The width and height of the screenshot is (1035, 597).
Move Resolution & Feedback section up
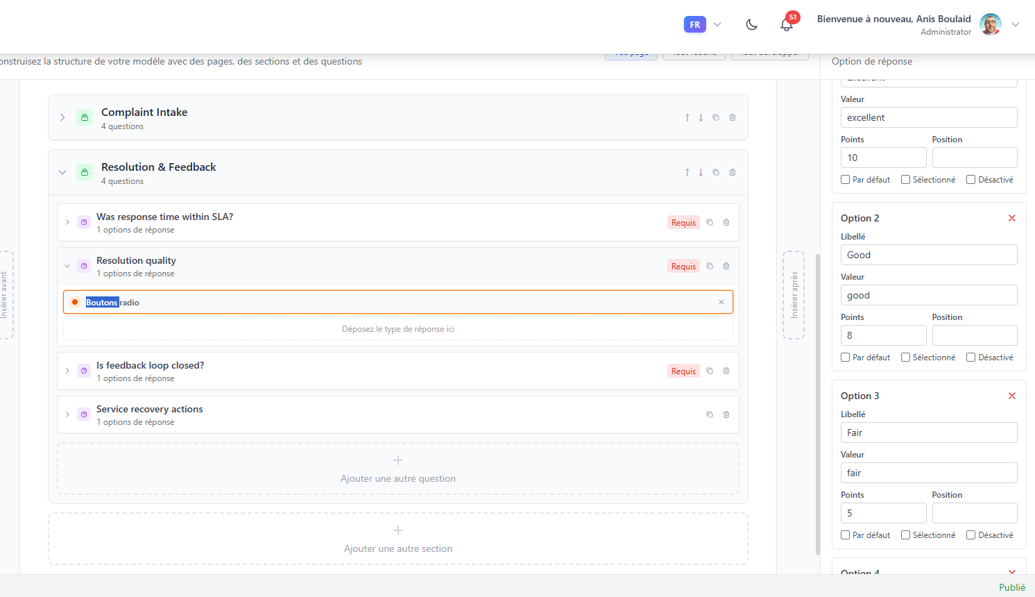(x=687, y=172)
